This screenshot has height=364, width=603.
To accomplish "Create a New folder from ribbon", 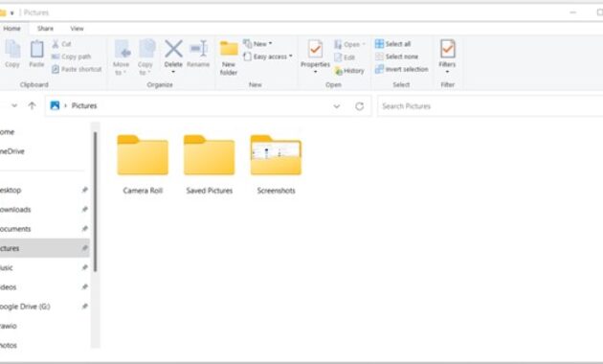I will pyautogui.click(x=229, y=57).
